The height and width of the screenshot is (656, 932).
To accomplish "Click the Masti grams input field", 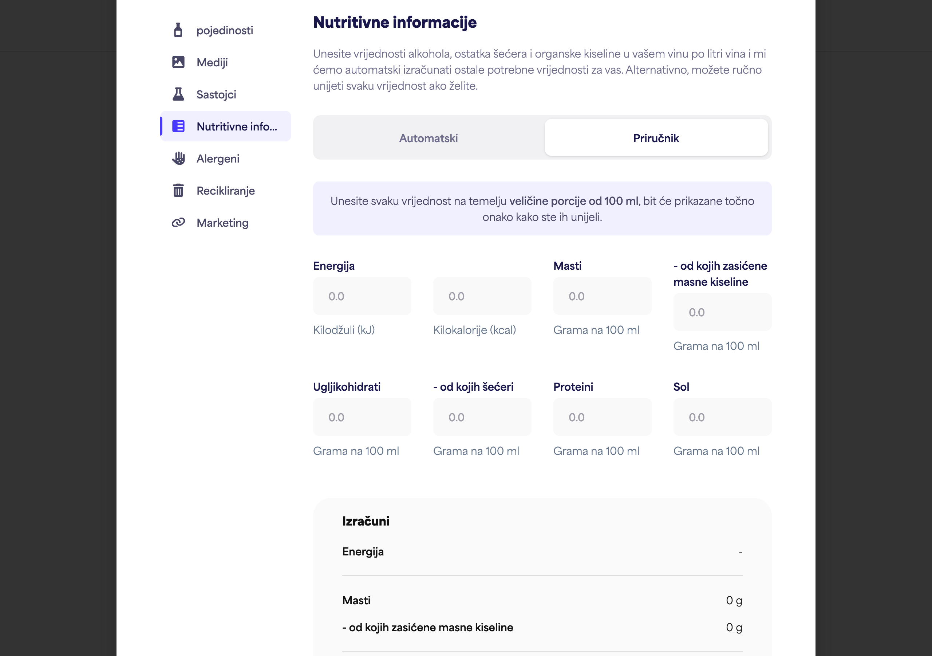I will click(x=603, y=296).
